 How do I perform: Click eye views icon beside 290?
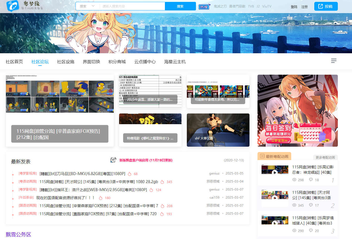click(x=294, y=230)
